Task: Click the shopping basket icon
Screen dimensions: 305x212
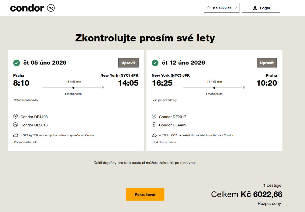Action: [209, 8]
